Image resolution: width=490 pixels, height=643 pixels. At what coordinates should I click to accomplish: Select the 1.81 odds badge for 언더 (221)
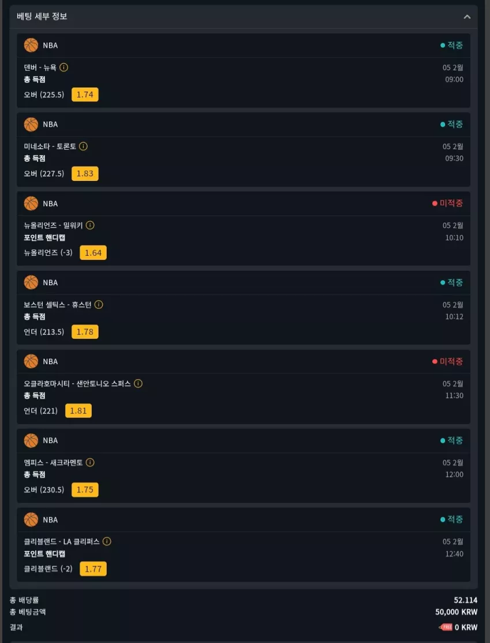(78, 410)
